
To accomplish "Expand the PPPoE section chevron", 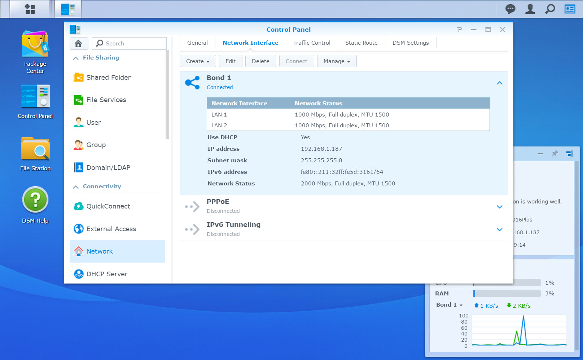I will pos(500,207).
